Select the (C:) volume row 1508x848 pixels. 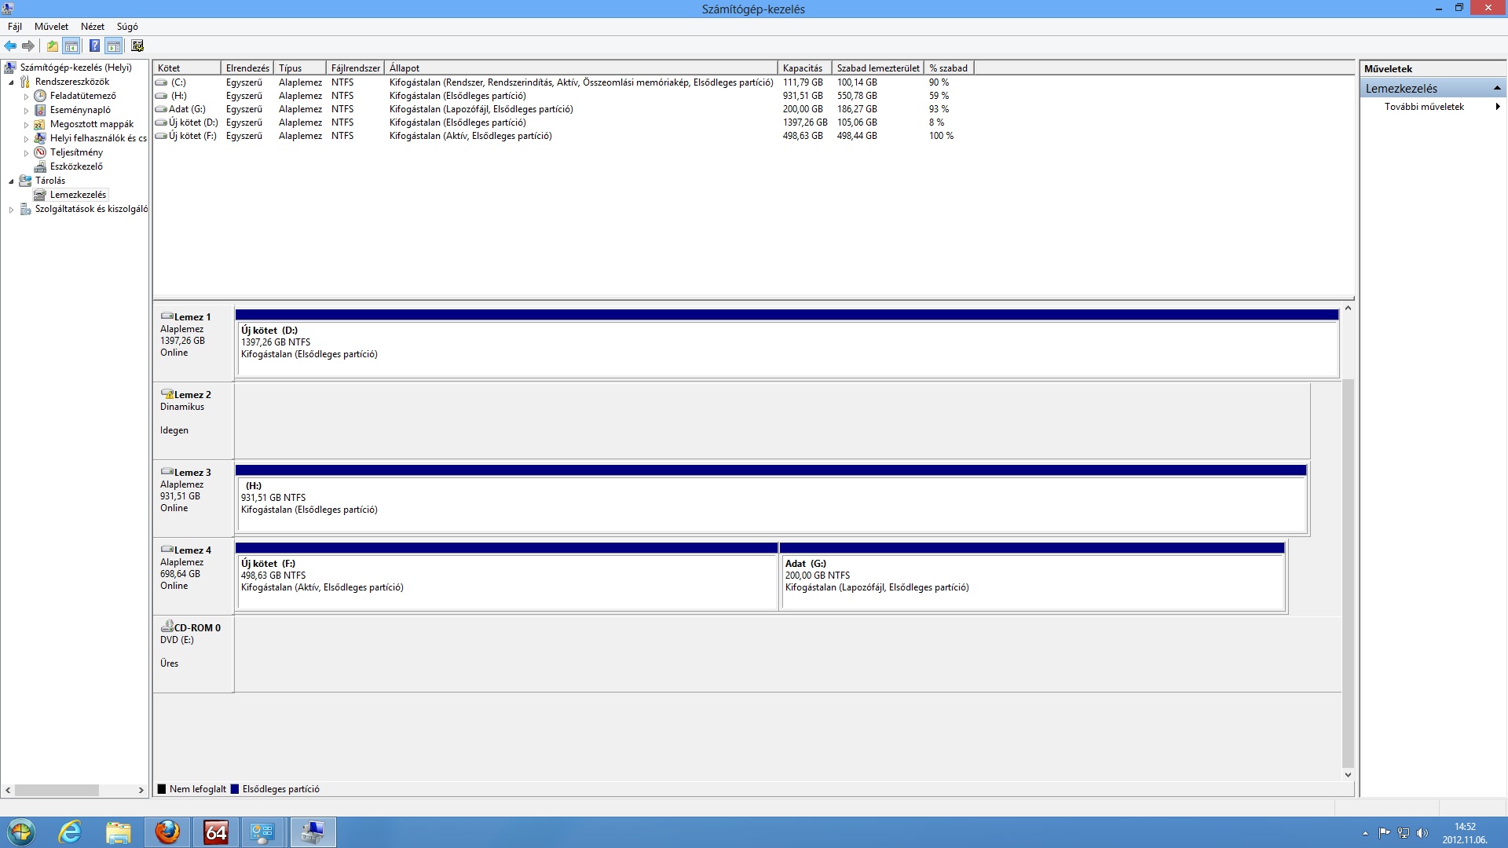point(564,82)
